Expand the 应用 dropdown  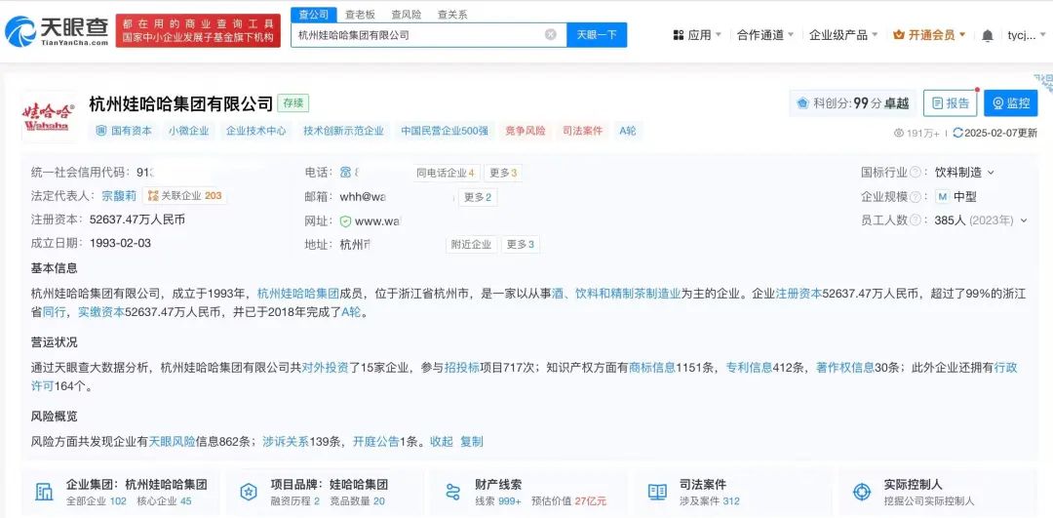(719, 35)
